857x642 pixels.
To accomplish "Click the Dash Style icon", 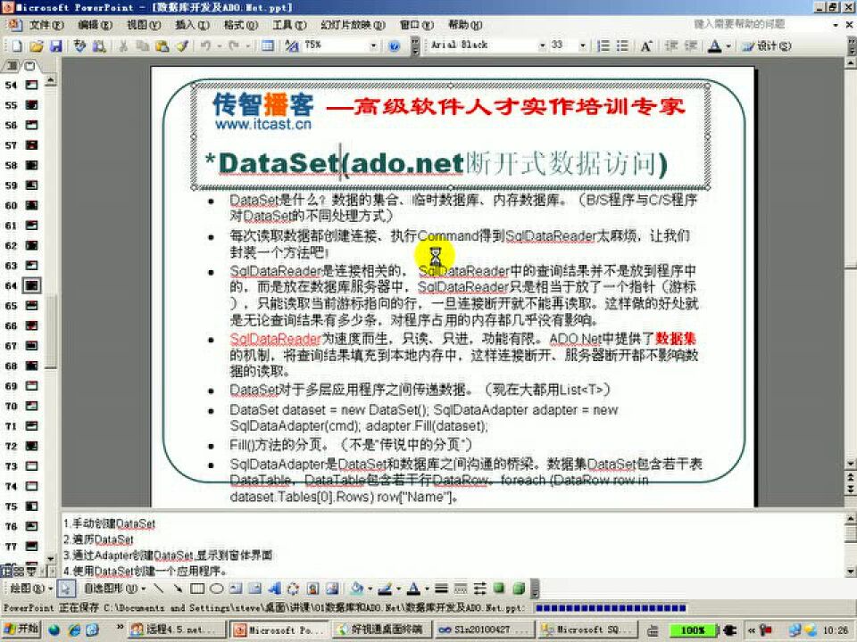I will (461, 588).
